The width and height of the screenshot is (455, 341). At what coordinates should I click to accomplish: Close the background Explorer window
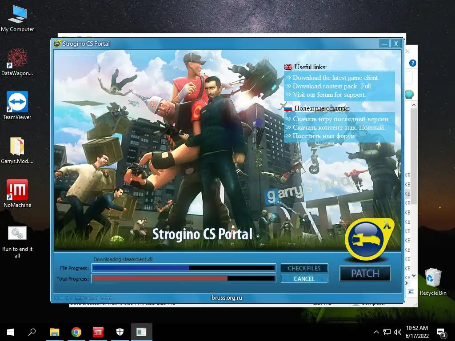coord(408,52)
